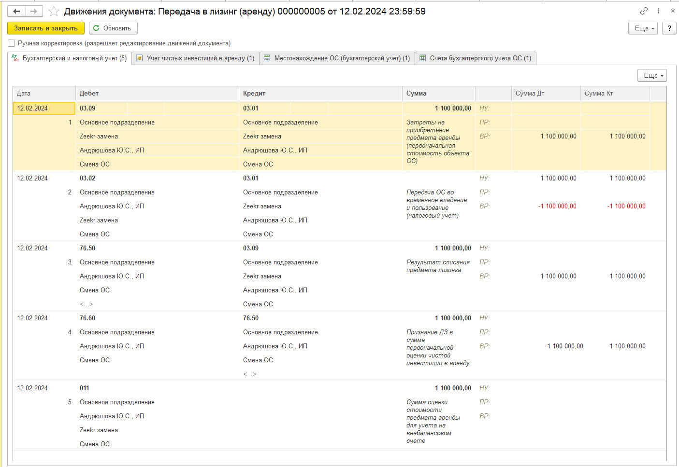Click the back navigation arrow
Screen dimensions: 679x467
point(16,11)
